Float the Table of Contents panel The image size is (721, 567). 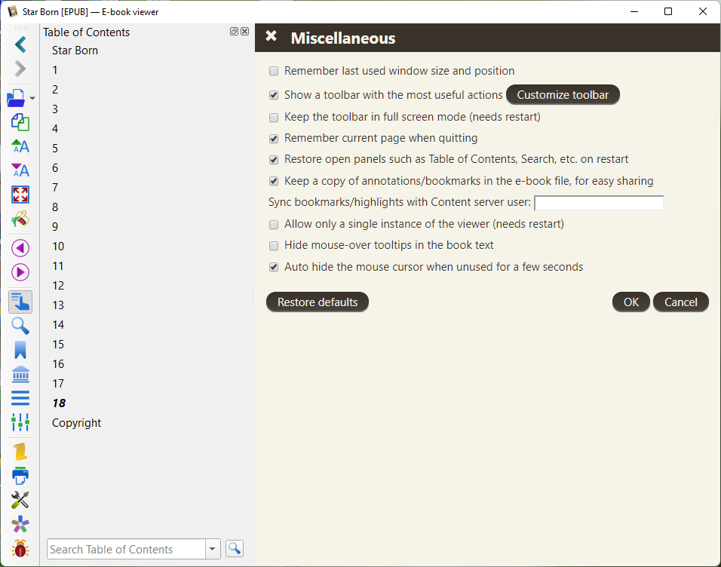[x=234, y=31]
